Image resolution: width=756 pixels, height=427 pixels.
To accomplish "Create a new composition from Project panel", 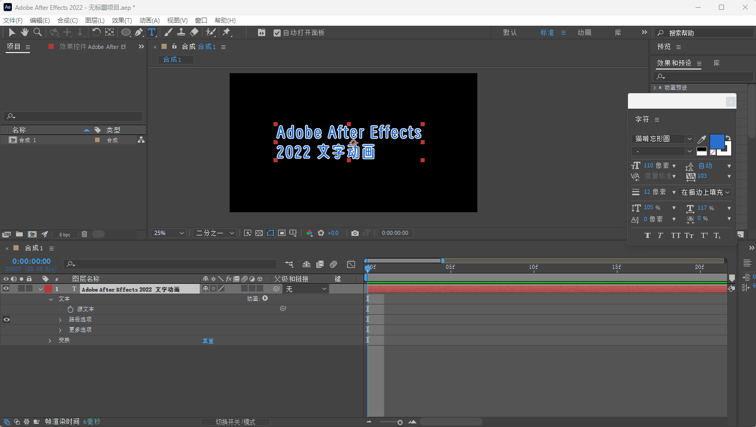I will [32, 234].
